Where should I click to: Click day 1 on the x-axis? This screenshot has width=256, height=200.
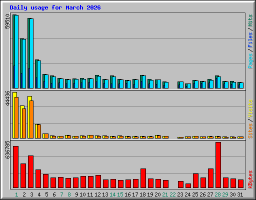[x=16, y=194]
